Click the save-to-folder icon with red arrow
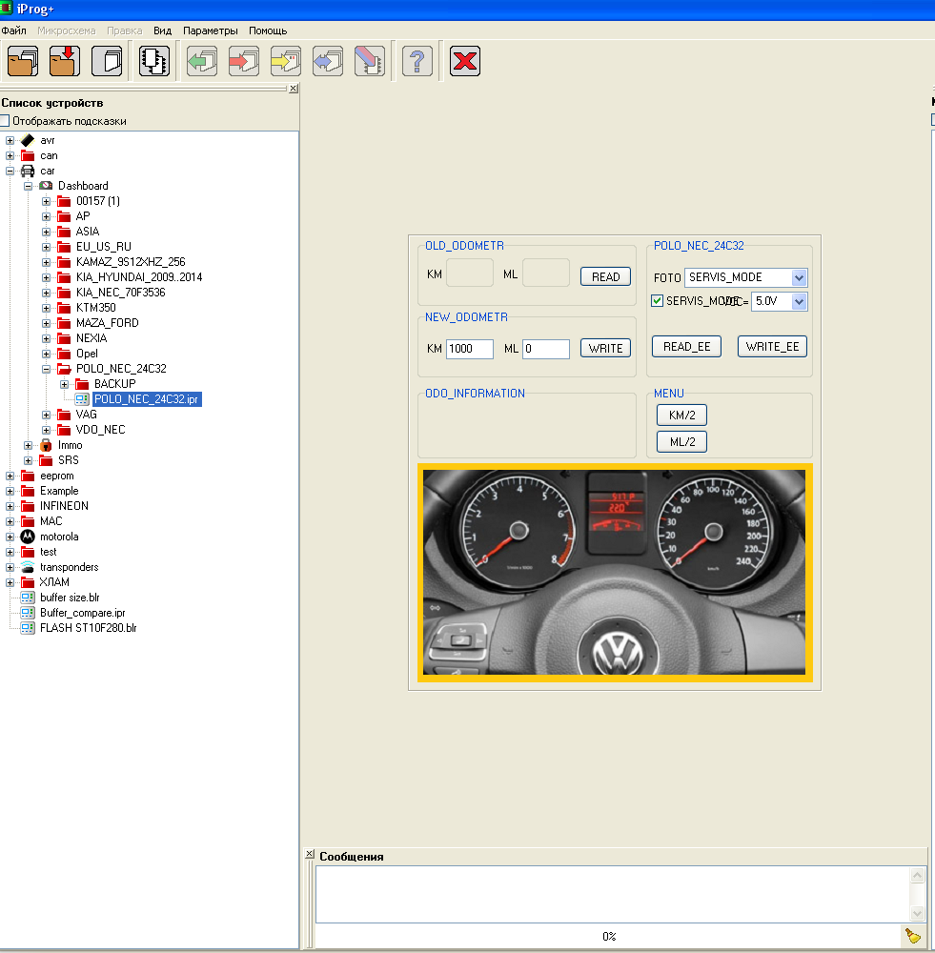This screenshot has height=953, width=935. coord(65,62)
